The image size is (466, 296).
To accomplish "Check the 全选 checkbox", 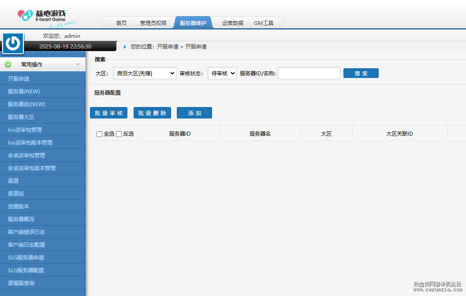I will pyautogui.click(x=100, y=134).
